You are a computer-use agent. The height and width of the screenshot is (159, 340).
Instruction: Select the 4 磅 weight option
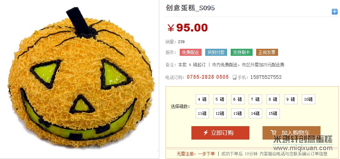(202, 99)
